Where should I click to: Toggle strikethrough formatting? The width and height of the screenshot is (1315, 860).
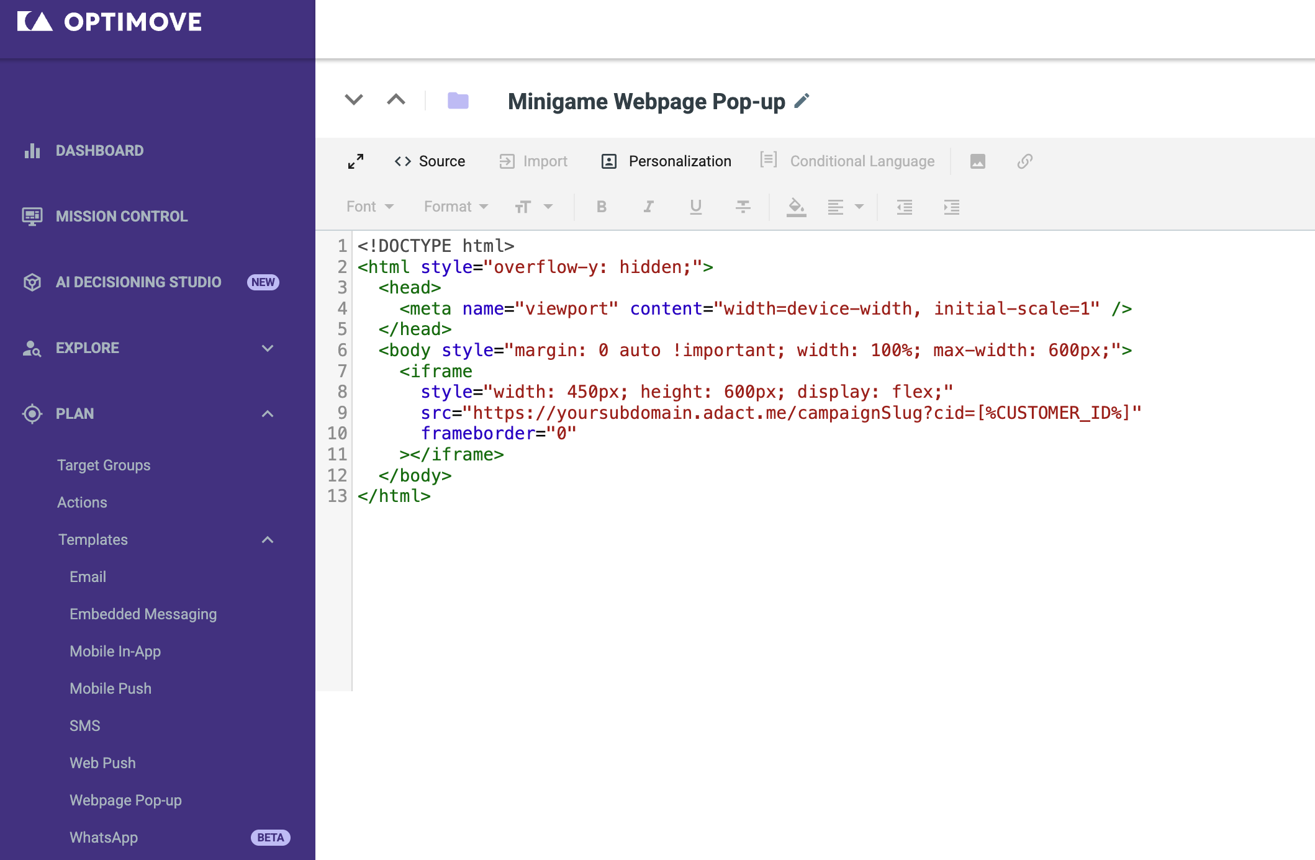743,207
